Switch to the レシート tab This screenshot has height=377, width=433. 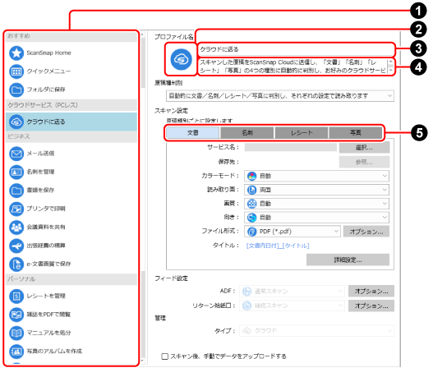click(x=302, y=133)
